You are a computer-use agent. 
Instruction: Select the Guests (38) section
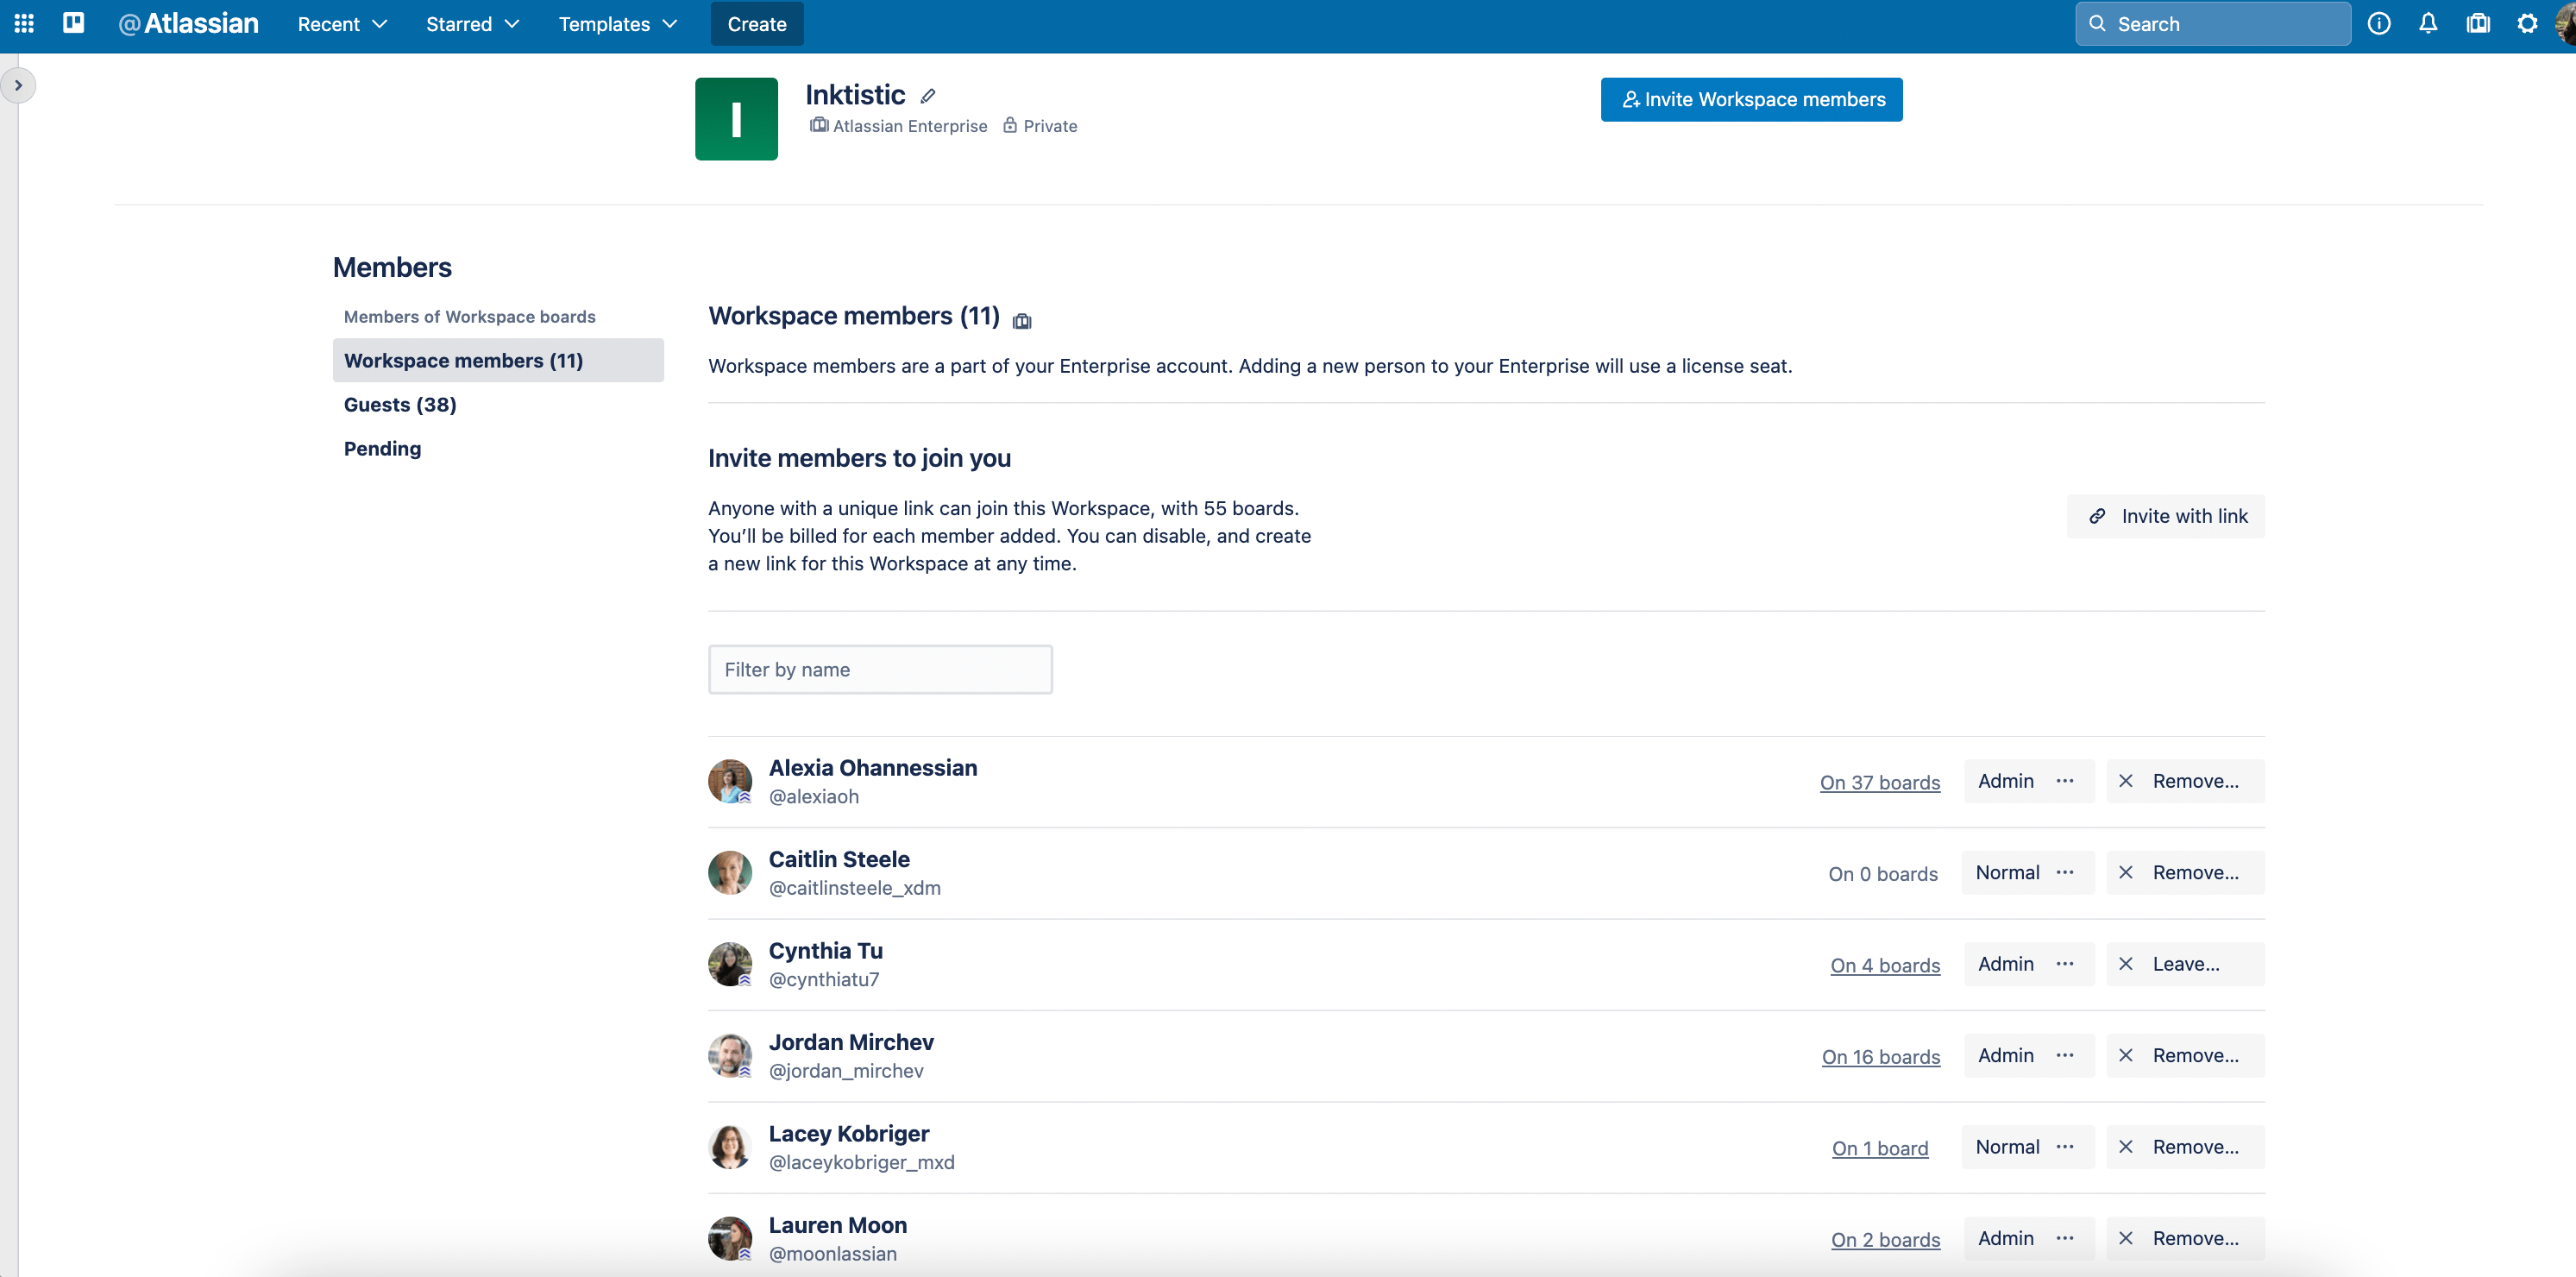399,403
